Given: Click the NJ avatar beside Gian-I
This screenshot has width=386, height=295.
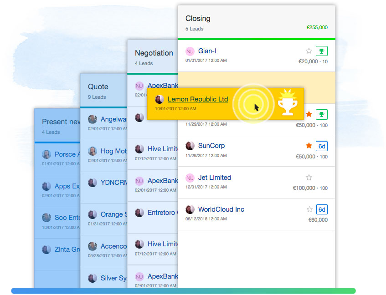Looking at the screenshot, I should [x=190, y=51].
